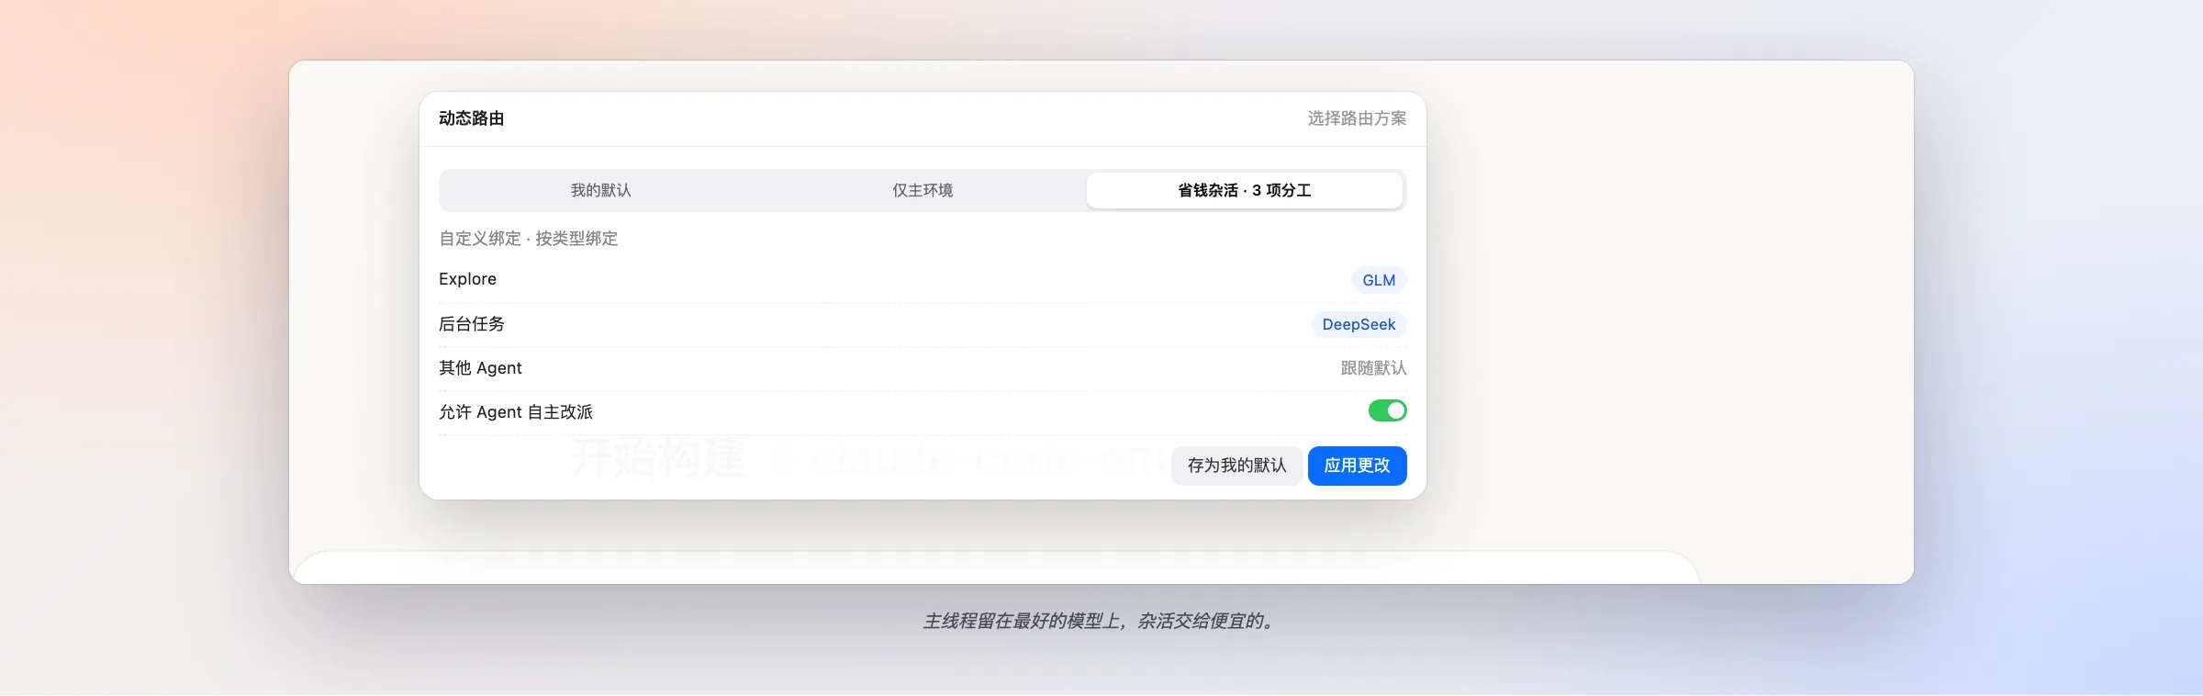The width and height of the screenshot is (2203, 696).
Task: Click the 动态路由 panel title
Action: [x=472, y=118]
